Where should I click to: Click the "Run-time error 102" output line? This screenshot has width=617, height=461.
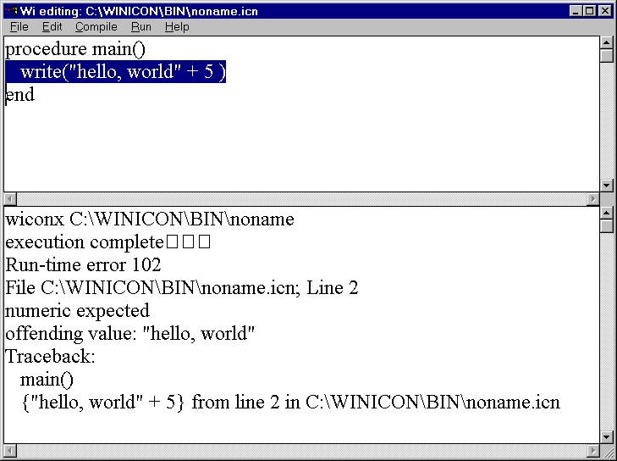83,264
